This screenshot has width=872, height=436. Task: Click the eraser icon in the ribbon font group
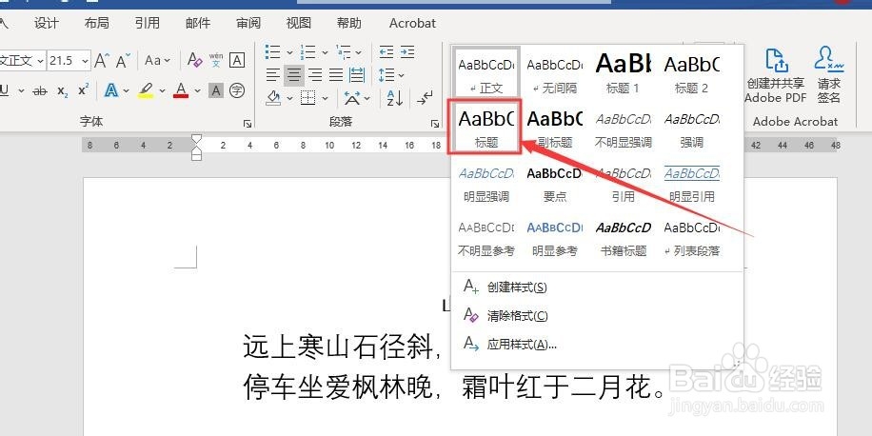click(194, 60)
